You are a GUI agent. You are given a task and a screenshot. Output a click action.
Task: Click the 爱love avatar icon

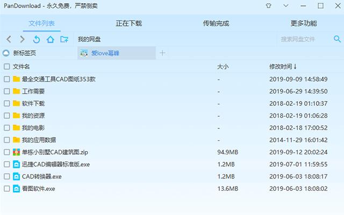point(84,53)
